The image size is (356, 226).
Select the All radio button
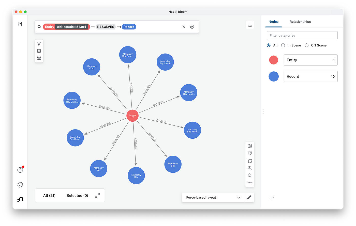(269, 45)
